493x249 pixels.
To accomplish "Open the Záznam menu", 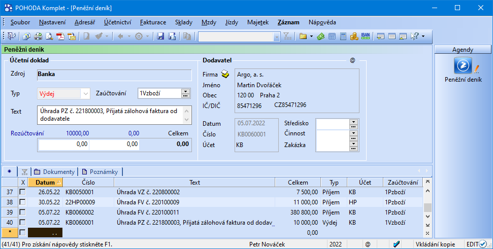I will coord(288,22).
